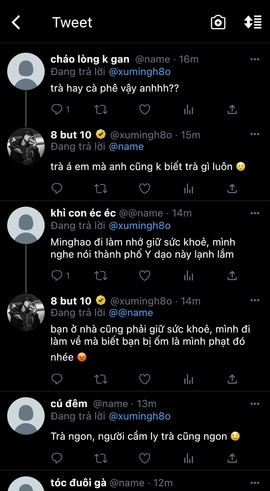Open @xuminghao mention in cháo lòng's tweet
This screenshot has width=270, height=491.
[140, 72]
